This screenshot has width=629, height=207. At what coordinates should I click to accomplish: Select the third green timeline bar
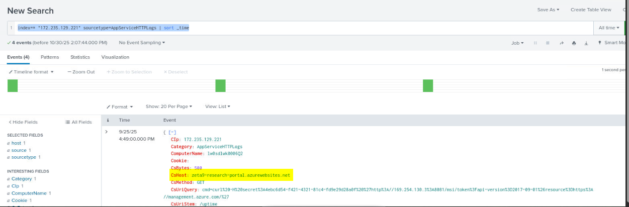(428, 86)
